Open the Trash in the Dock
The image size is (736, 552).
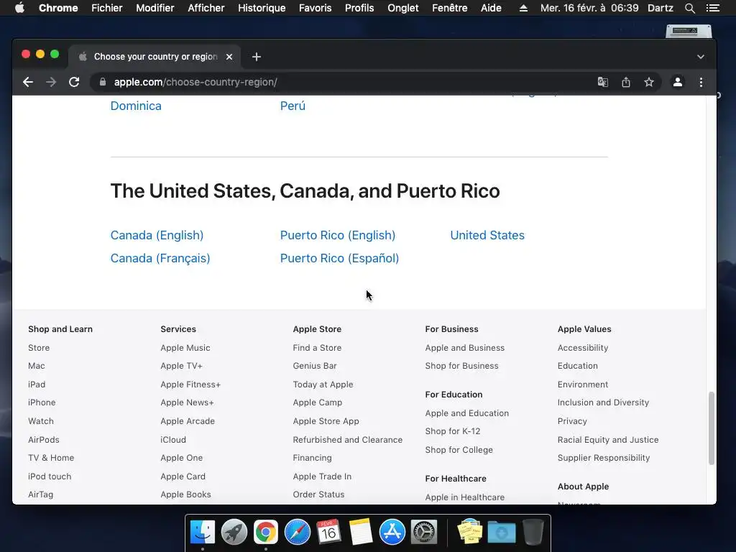pyautogui.click(x=533, y=533)
